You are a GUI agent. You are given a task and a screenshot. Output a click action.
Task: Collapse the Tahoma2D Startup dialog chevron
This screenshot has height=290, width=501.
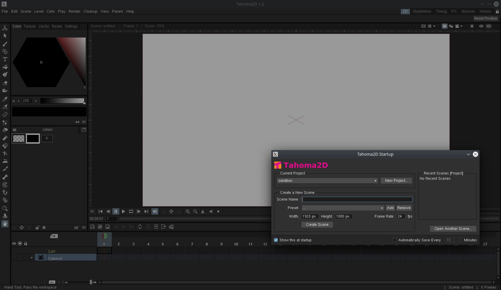468,154
